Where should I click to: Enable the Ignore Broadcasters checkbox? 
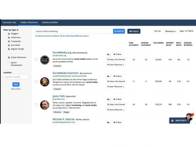(x=9, y=63)
